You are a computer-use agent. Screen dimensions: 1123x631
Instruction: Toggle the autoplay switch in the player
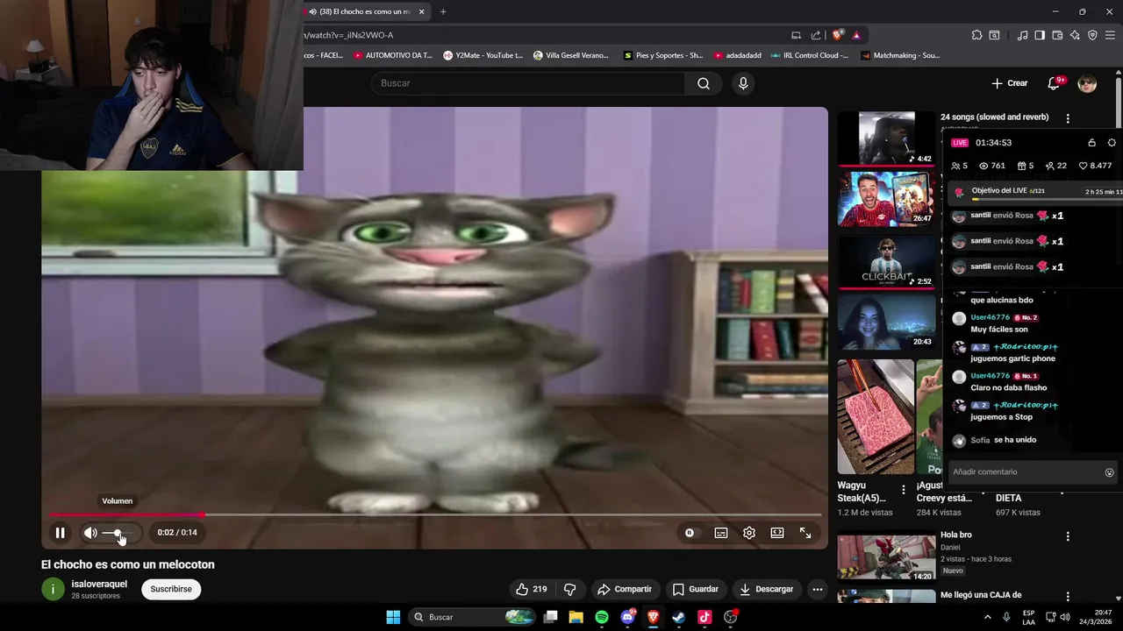tap(690, 532)
